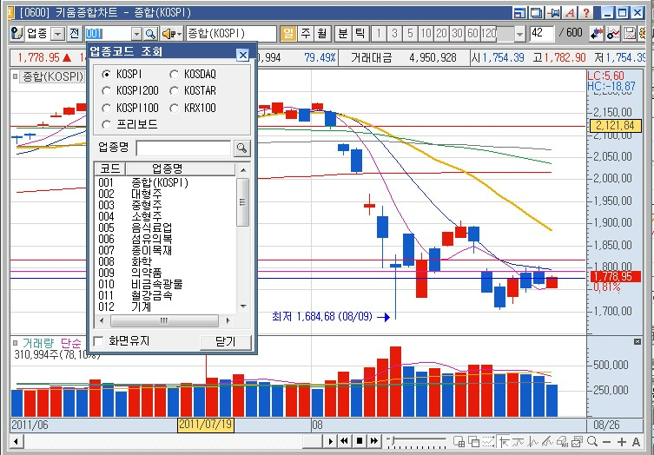Click the 업종명 column header

[181, 168]
